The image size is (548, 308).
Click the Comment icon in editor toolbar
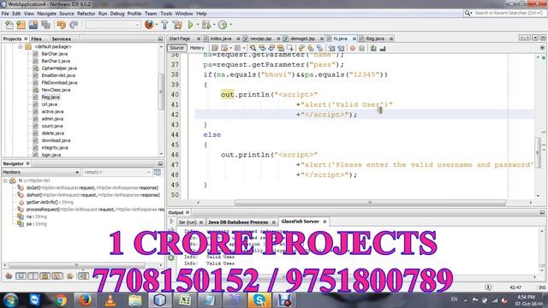(x=373, y=48)
